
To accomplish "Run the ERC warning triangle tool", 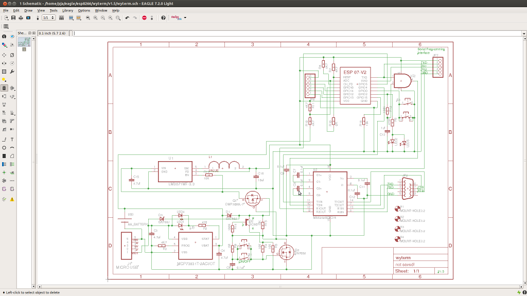I will (x=12, y=199).
